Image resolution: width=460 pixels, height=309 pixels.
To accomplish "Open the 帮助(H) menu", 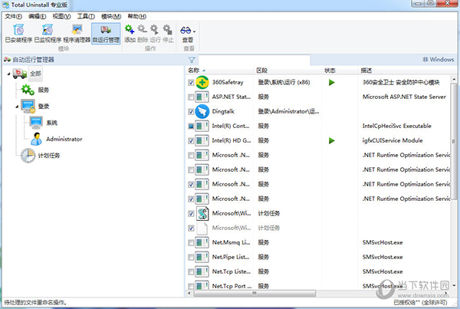I will (x=137, y=16).
